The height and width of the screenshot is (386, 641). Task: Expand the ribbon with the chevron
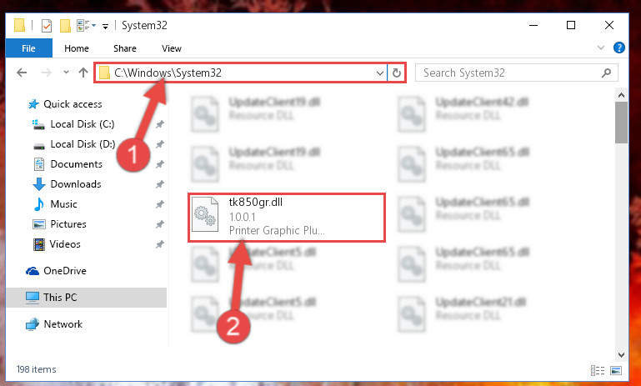pyautogui.click(x=600, y=48)
